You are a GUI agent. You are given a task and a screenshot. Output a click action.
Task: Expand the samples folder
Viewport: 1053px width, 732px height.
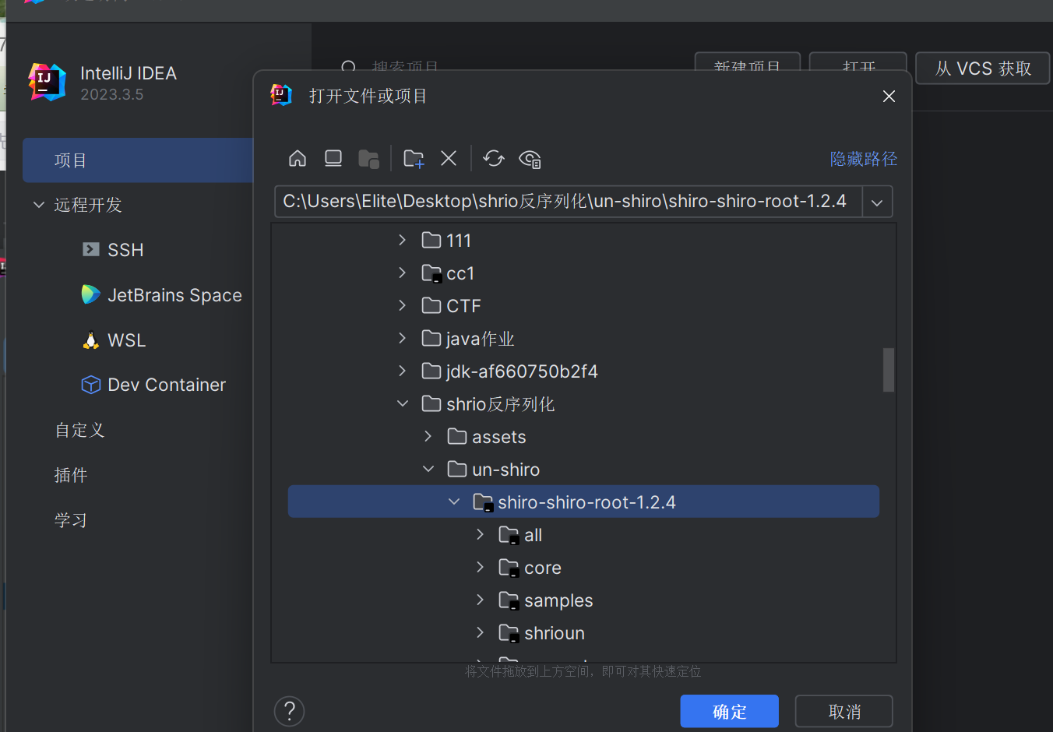(x=480, y=600)
